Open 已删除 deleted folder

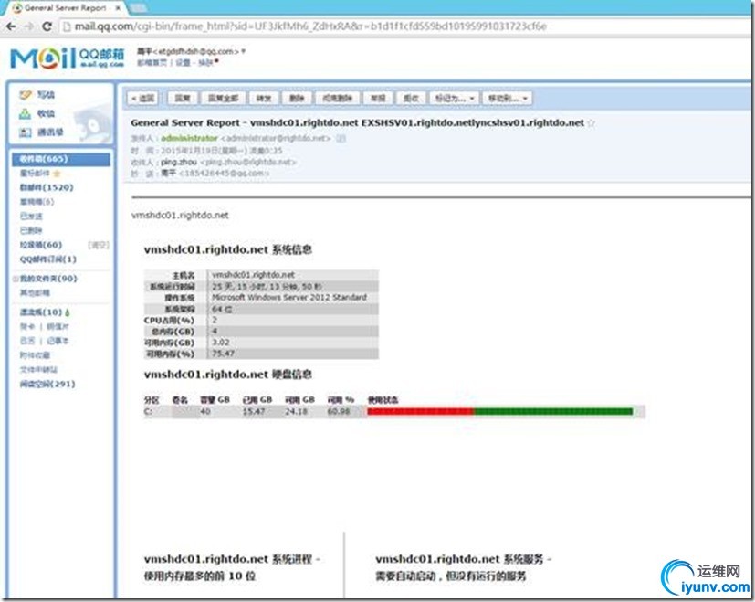coord(31,230)
